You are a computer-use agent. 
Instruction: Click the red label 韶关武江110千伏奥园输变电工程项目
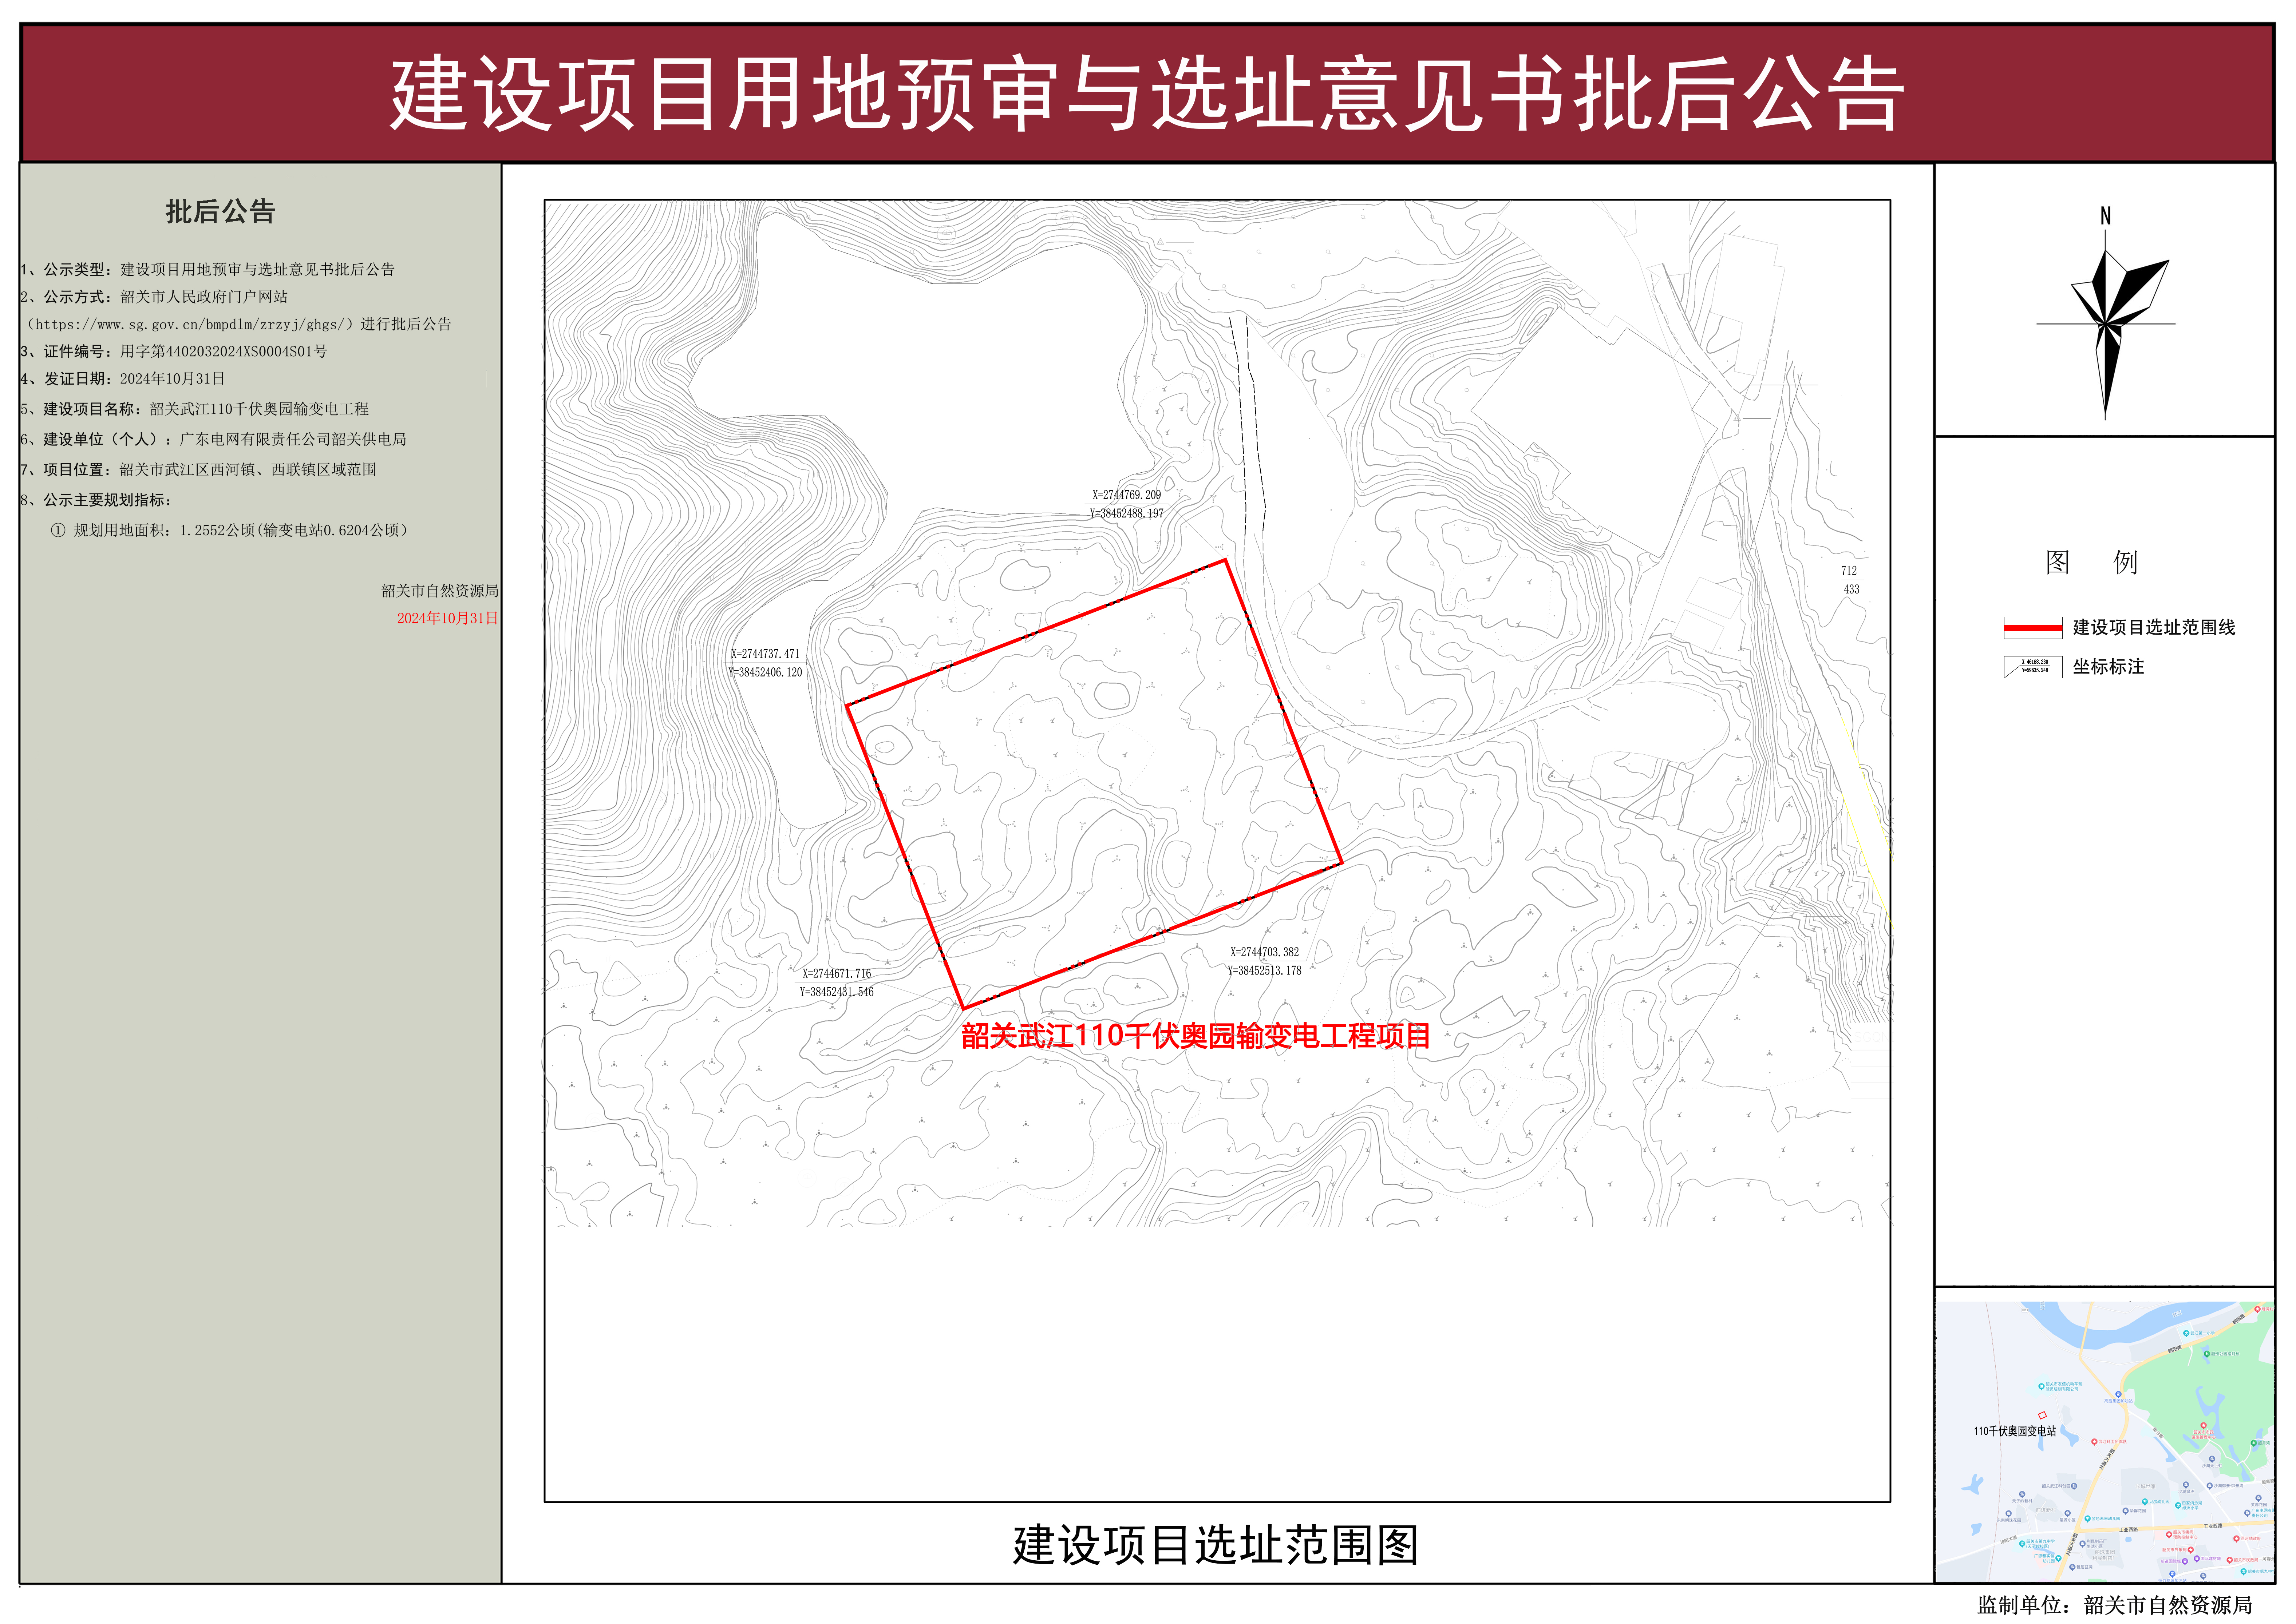point(1196,1036)
